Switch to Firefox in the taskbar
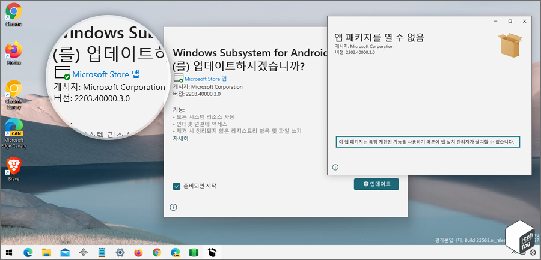Viewport: 541px width, 260px height. [x=138, y=252]
